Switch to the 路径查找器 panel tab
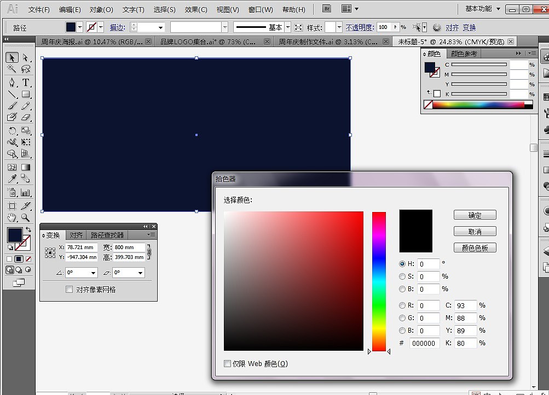The image size is (549, 395). (x=107, y=235)
